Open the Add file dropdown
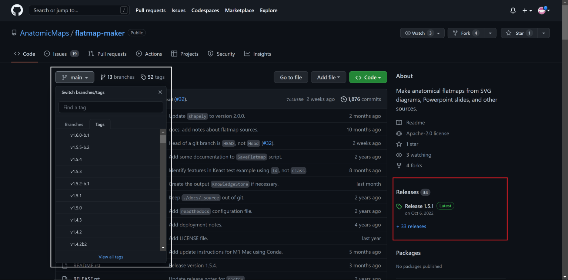568x280 pixels. click(328, 77)
